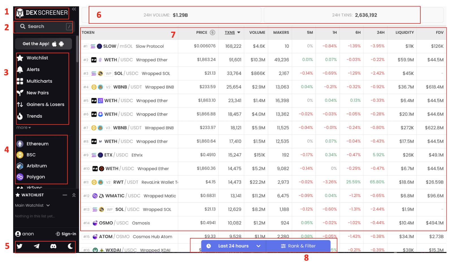Open Rank & Filter options

tap(298, 246)
